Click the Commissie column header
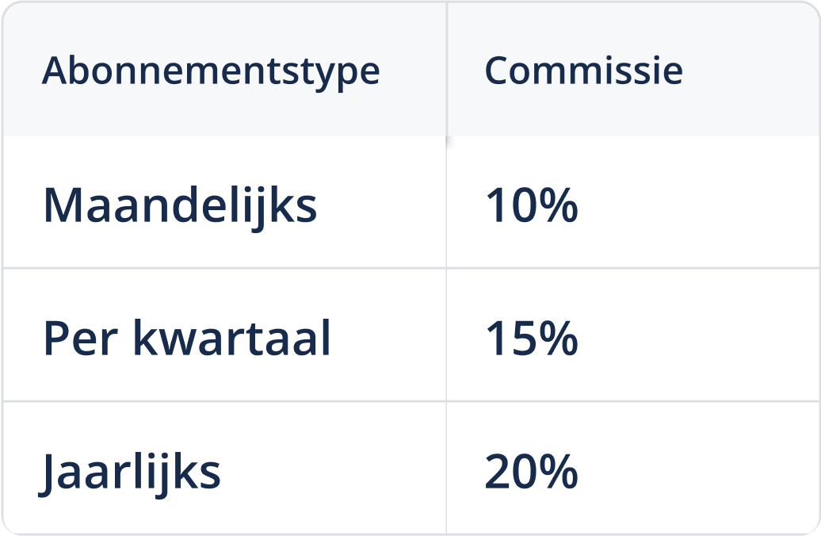The image size is (821, 536). click(583, 71)
